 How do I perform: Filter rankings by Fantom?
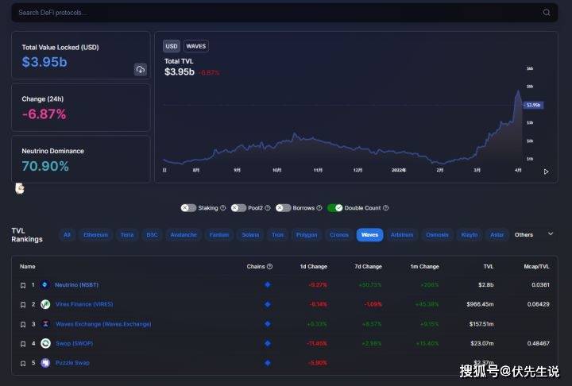point(219,234)
